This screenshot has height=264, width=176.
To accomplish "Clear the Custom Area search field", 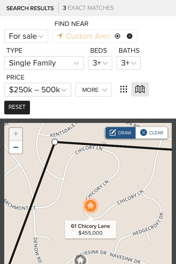I will pyautogui.click(x=130, y=36).
